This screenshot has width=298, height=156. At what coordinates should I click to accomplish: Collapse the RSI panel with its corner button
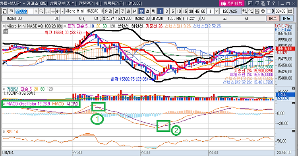tap(293, 131)
